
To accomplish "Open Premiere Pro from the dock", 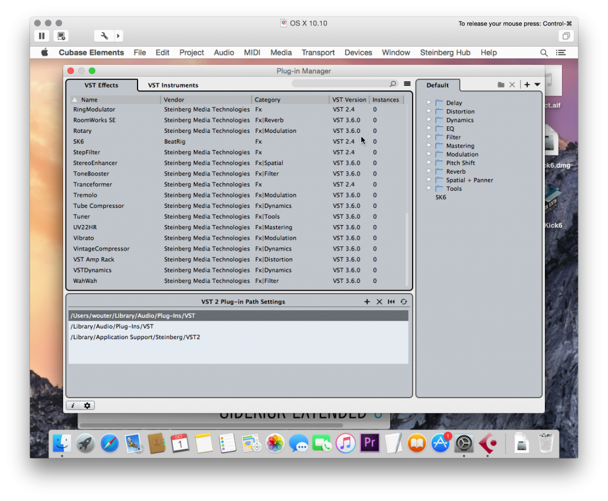I will 370,443.
